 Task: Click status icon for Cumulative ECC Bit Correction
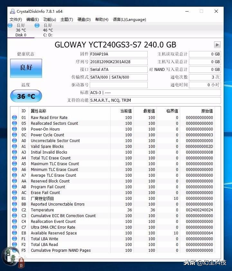[x=14, y=216]
